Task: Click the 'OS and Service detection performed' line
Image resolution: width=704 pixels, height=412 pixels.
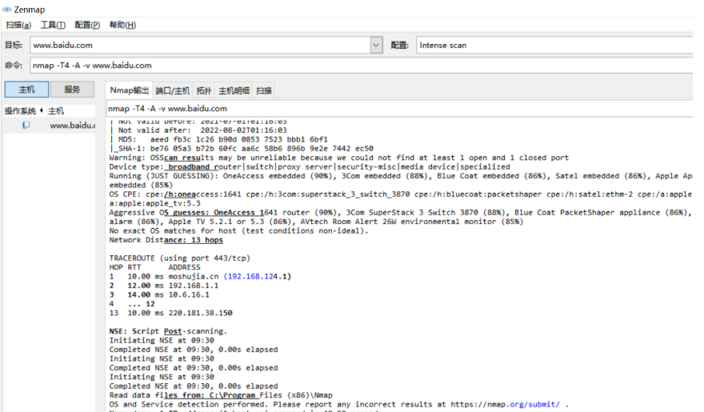Action: (339, 404)
